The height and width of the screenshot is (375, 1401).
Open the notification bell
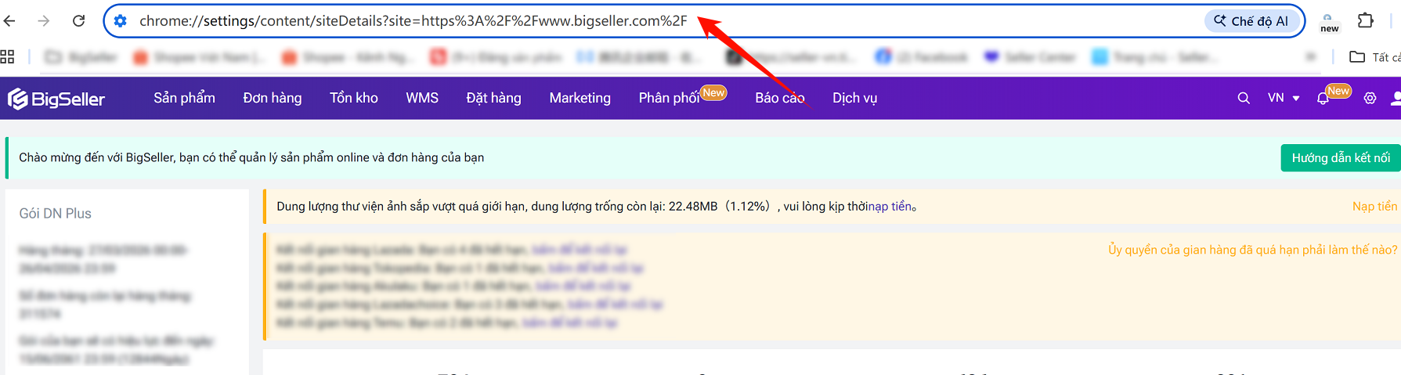[x=1323, y=99]
